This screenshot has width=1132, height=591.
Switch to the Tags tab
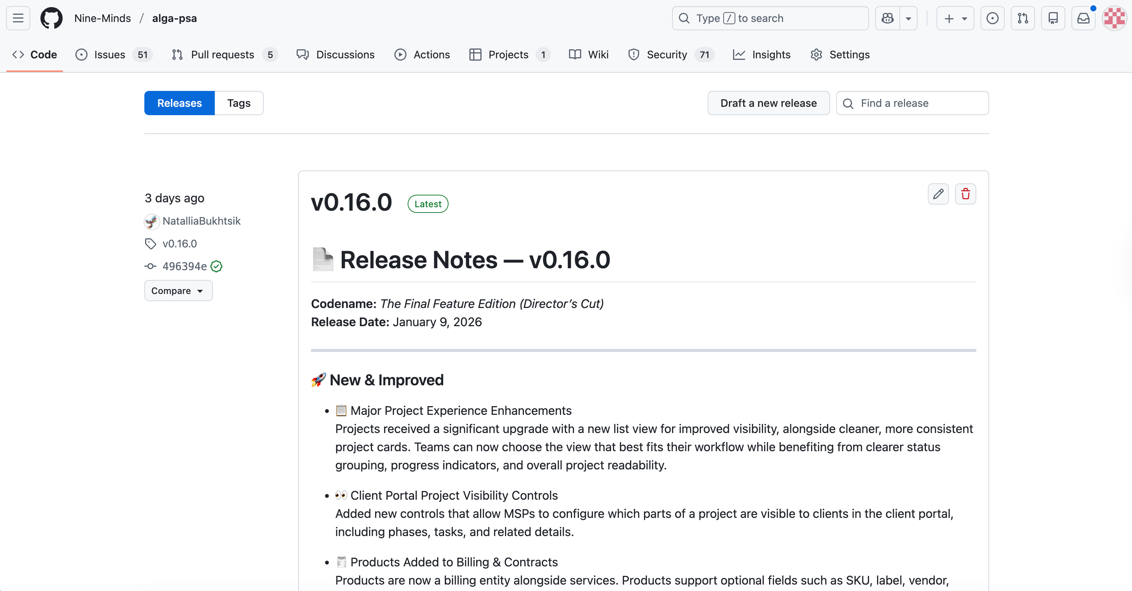[239, 103]
